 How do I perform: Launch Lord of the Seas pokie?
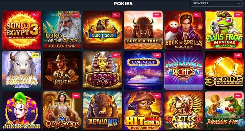click(x=62, y=30)
